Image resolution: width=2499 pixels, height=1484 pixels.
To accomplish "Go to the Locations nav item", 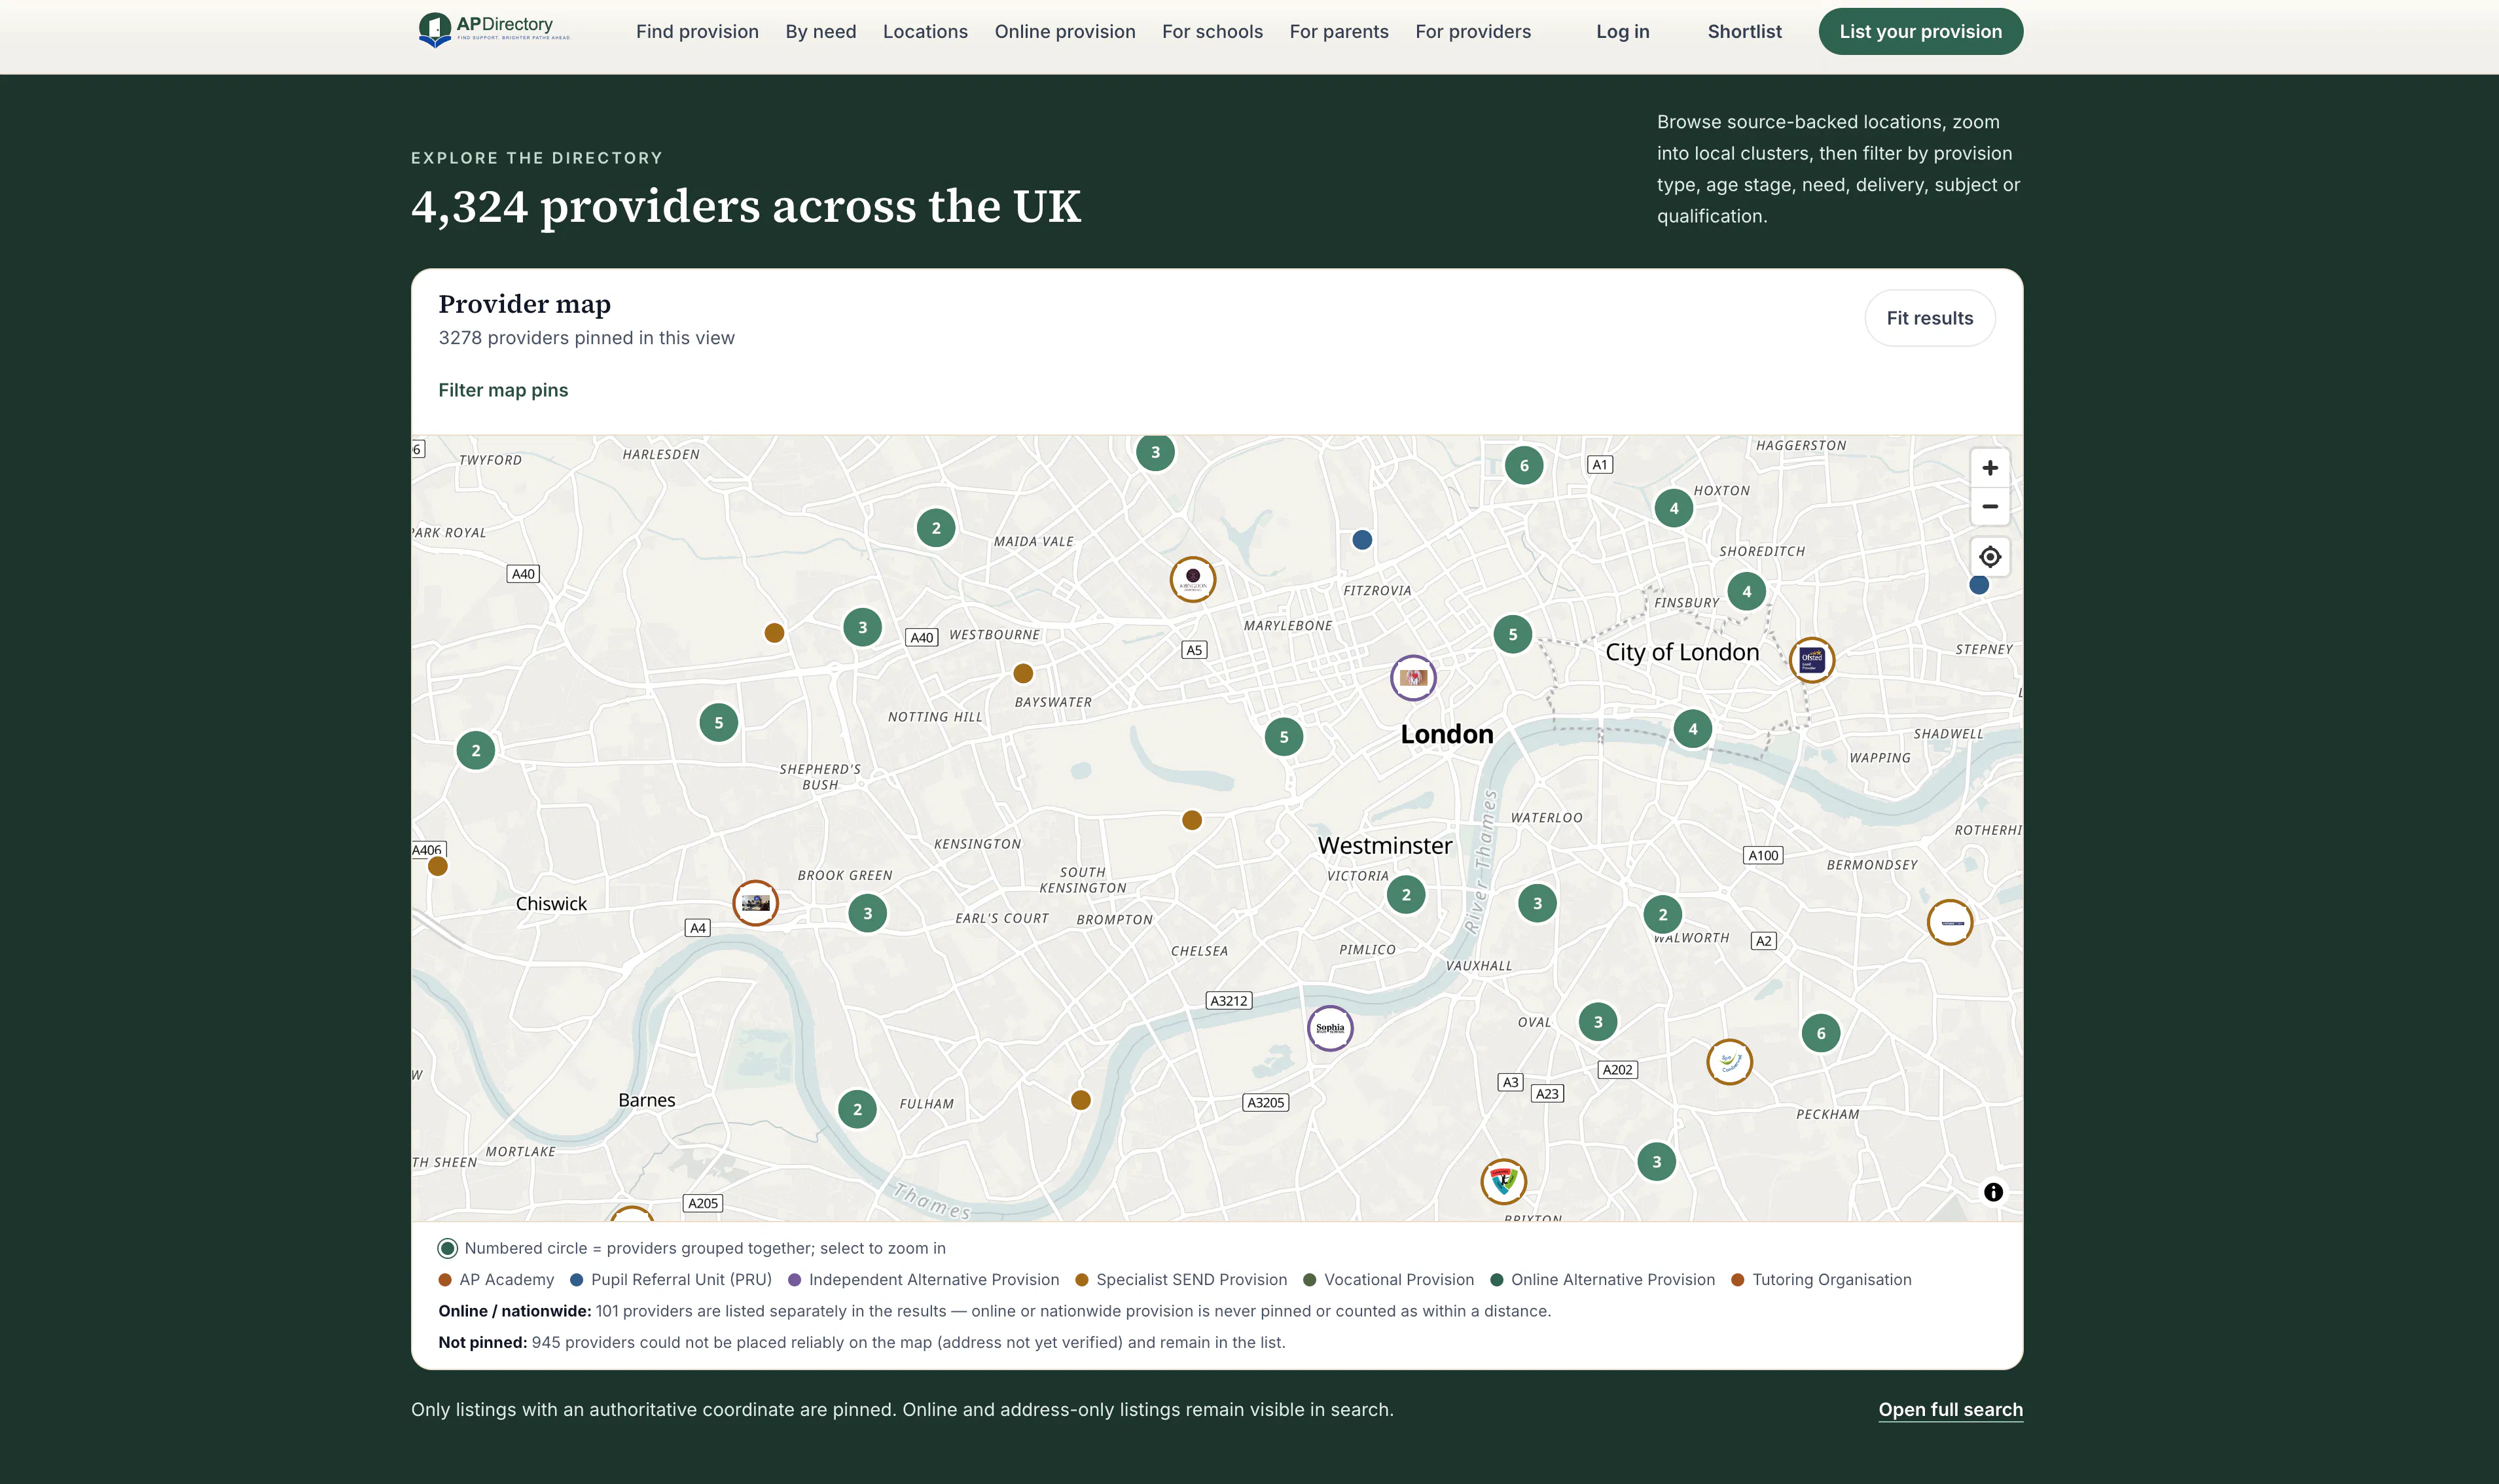I will (925, 31).
